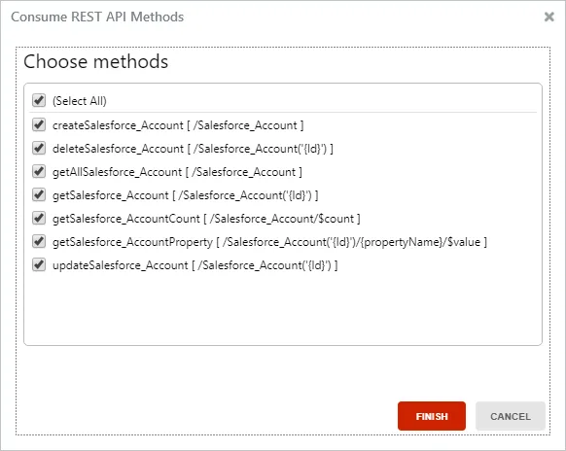The image size is (566, 451).
Task: Click the FINISH button
Action: 432,416
